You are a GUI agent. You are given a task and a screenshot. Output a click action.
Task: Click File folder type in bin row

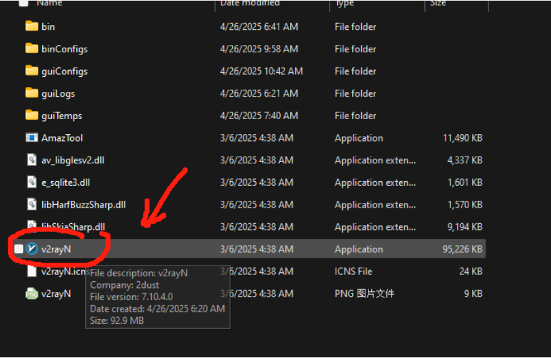[x=356, y=27]
